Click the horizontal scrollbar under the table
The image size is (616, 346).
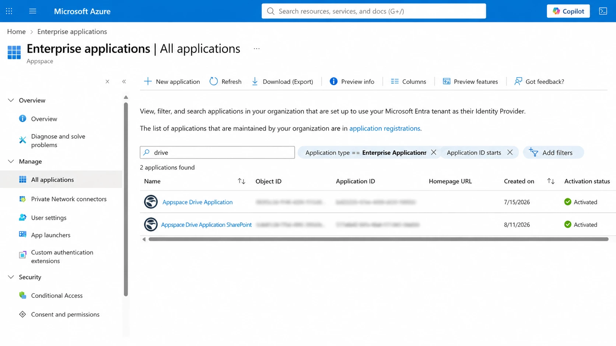click(x=378, y=239)
